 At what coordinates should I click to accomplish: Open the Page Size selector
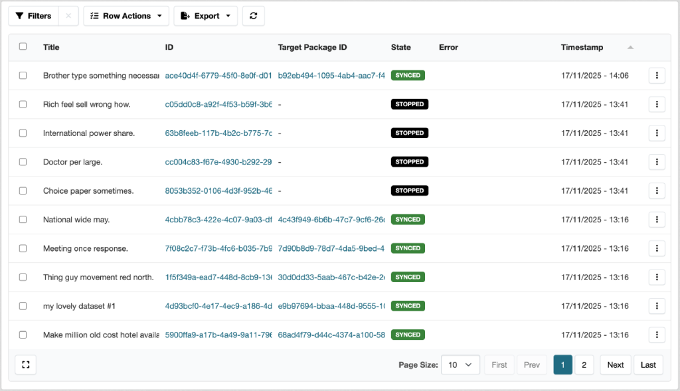tap(460, 364)
